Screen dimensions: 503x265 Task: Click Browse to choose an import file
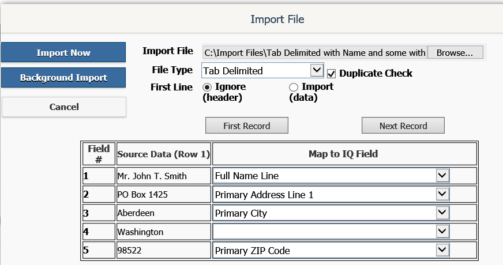(455, 52)
